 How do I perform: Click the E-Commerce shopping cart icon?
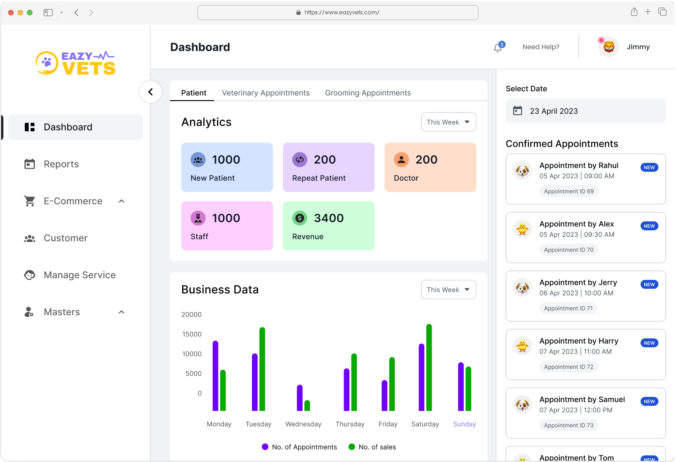pos(30,201)
